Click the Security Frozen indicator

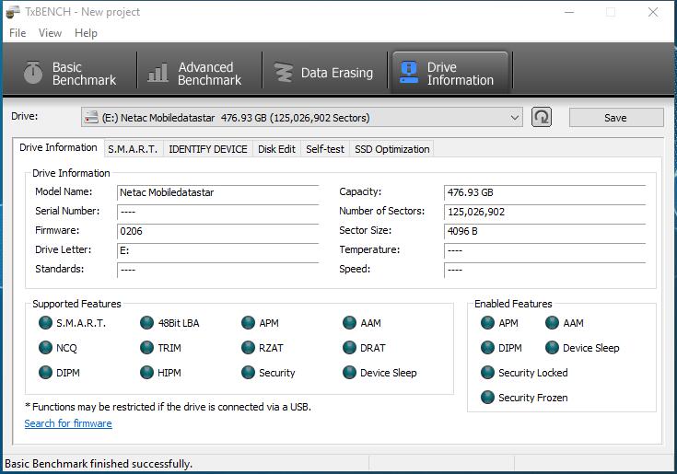click(487, 398)
